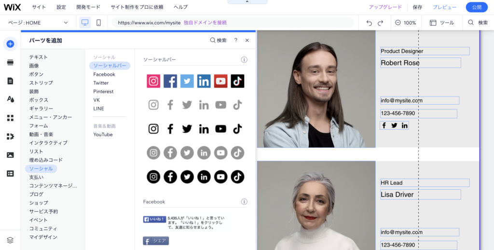Screen dimensions: 494x250
Task: Click the Undo arrow icon
Action: click(x=369, y=23)
